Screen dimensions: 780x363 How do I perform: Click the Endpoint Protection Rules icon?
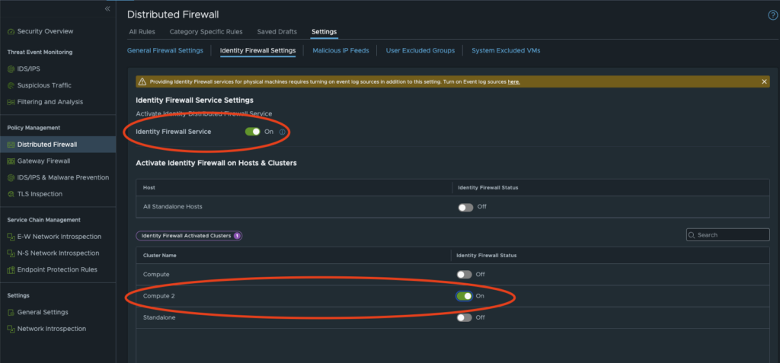11,269
